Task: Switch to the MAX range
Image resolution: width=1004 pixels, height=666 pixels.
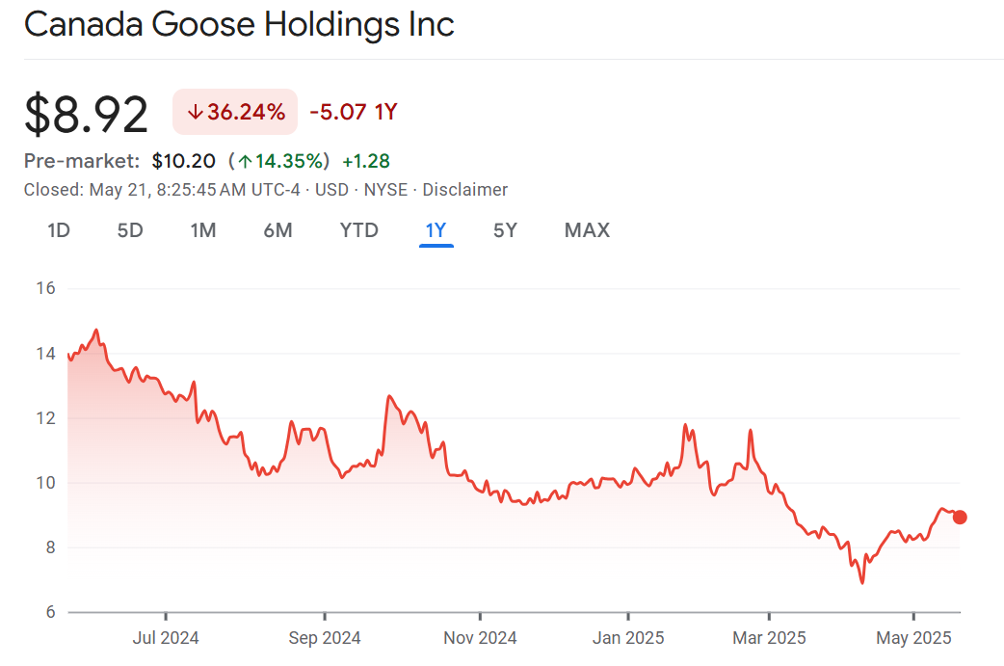Action: point(587,230)
